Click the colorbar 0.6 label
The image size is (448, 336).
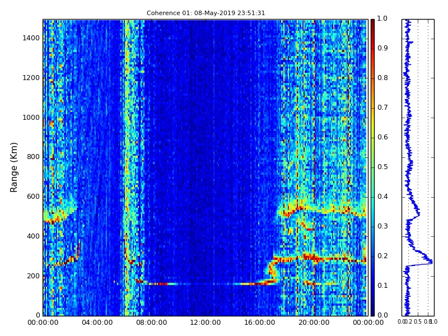point(382,137)
